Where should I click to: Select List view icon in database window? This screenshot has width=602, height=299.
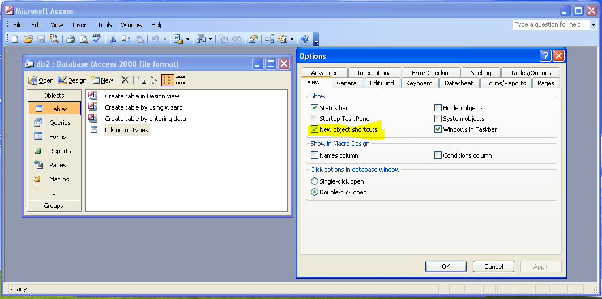click(x=168, y=80)
